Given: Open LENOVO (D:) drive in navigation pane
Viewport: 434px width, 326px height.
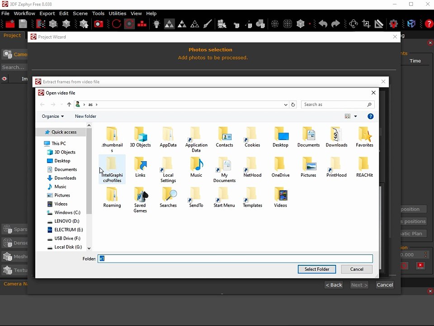Looking at the screenshot, I should 67,221.
